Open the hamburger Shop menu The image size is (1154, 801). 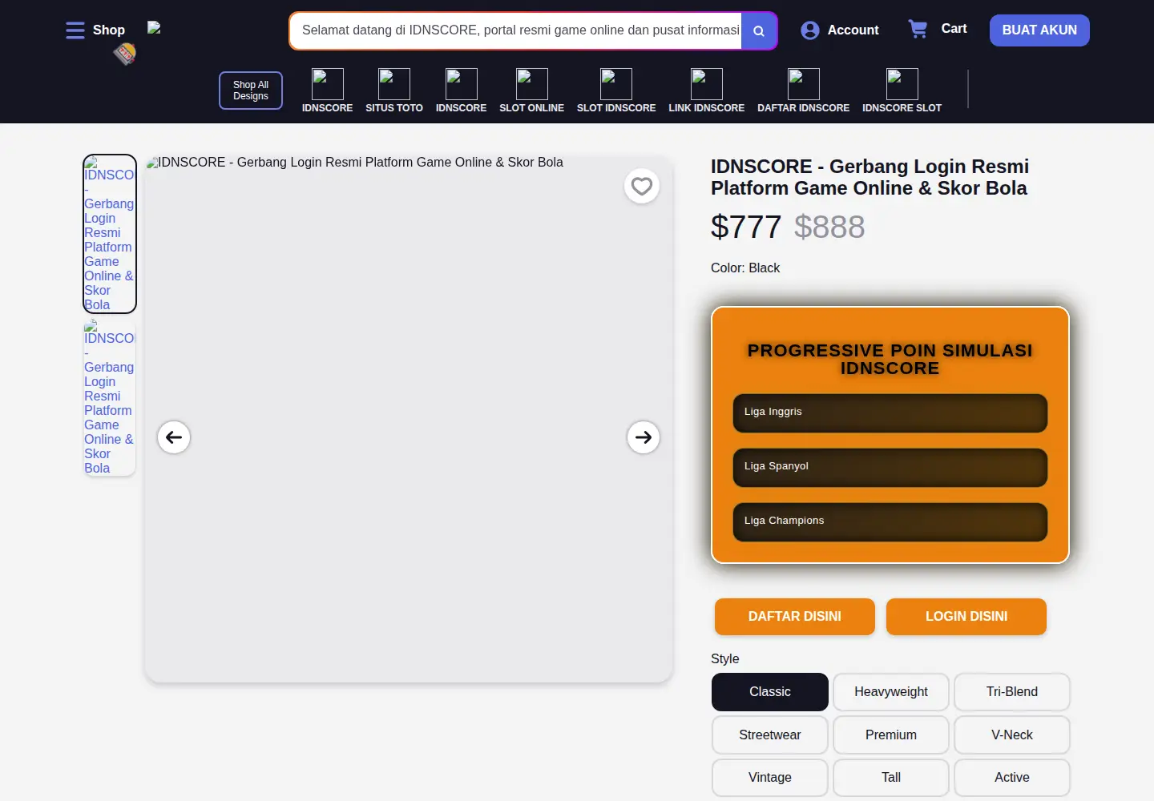pos(75,30)
